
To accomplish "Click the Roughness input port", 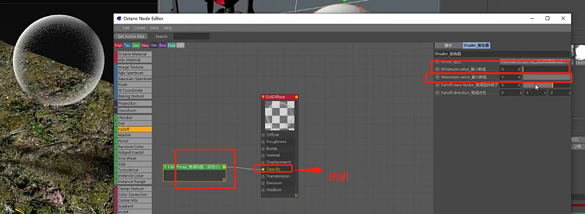I will coord(263,142).
